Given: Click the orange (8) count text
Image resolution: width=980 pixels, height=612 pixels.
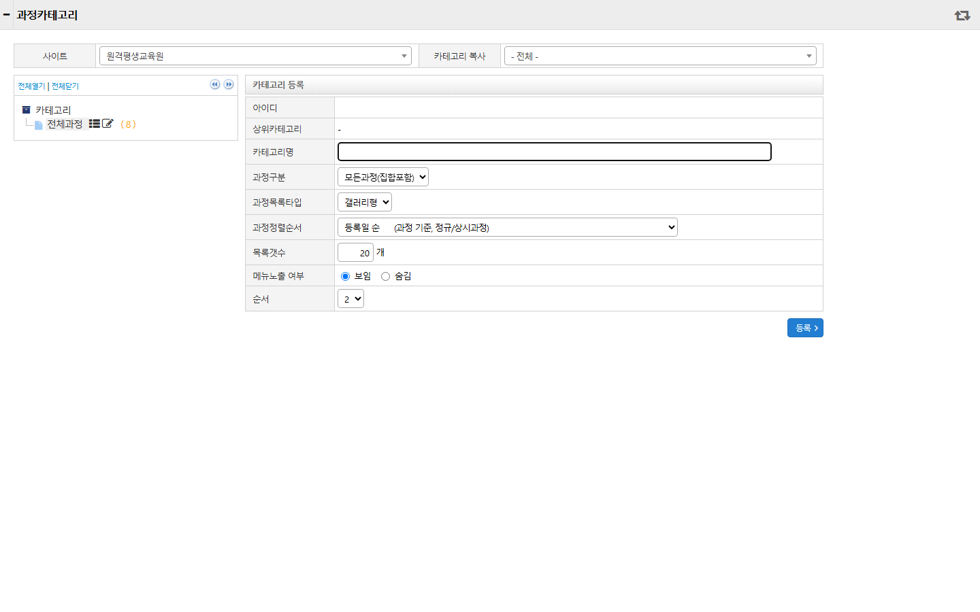Looking at the screenshot, I should pos(128,124).
